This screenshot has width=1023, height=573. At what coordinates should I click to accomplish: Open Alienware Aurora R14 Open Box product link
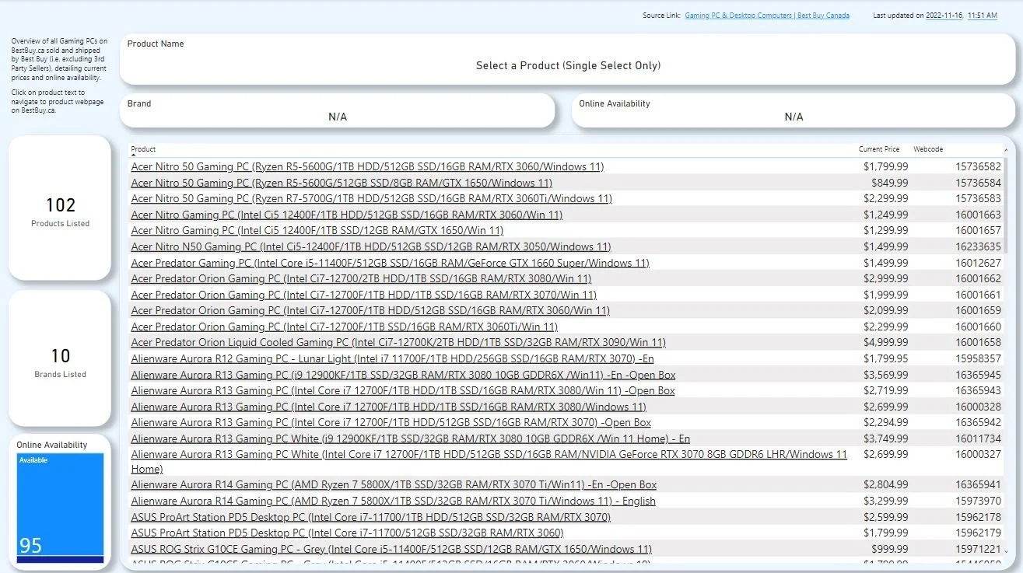click(x=394, y=484)
